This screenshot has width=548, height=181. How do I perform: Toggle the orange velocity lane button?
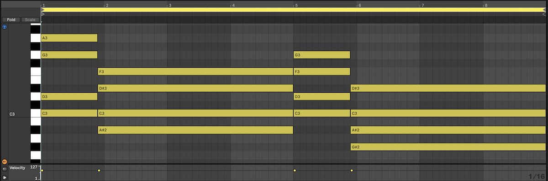pos(5,161)
